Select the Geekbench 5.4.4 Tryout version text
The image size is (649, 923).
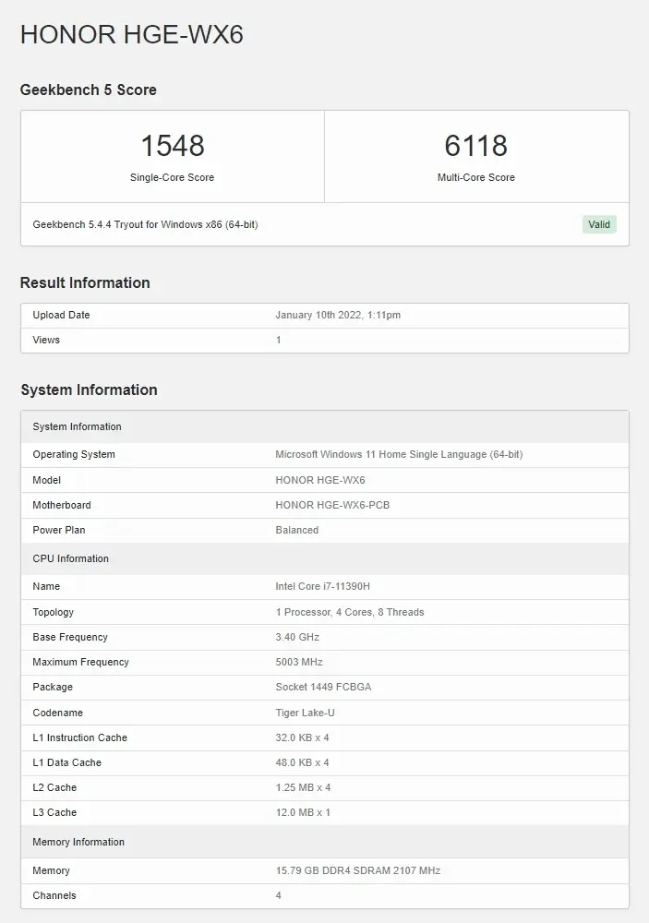tap(146, 224)
